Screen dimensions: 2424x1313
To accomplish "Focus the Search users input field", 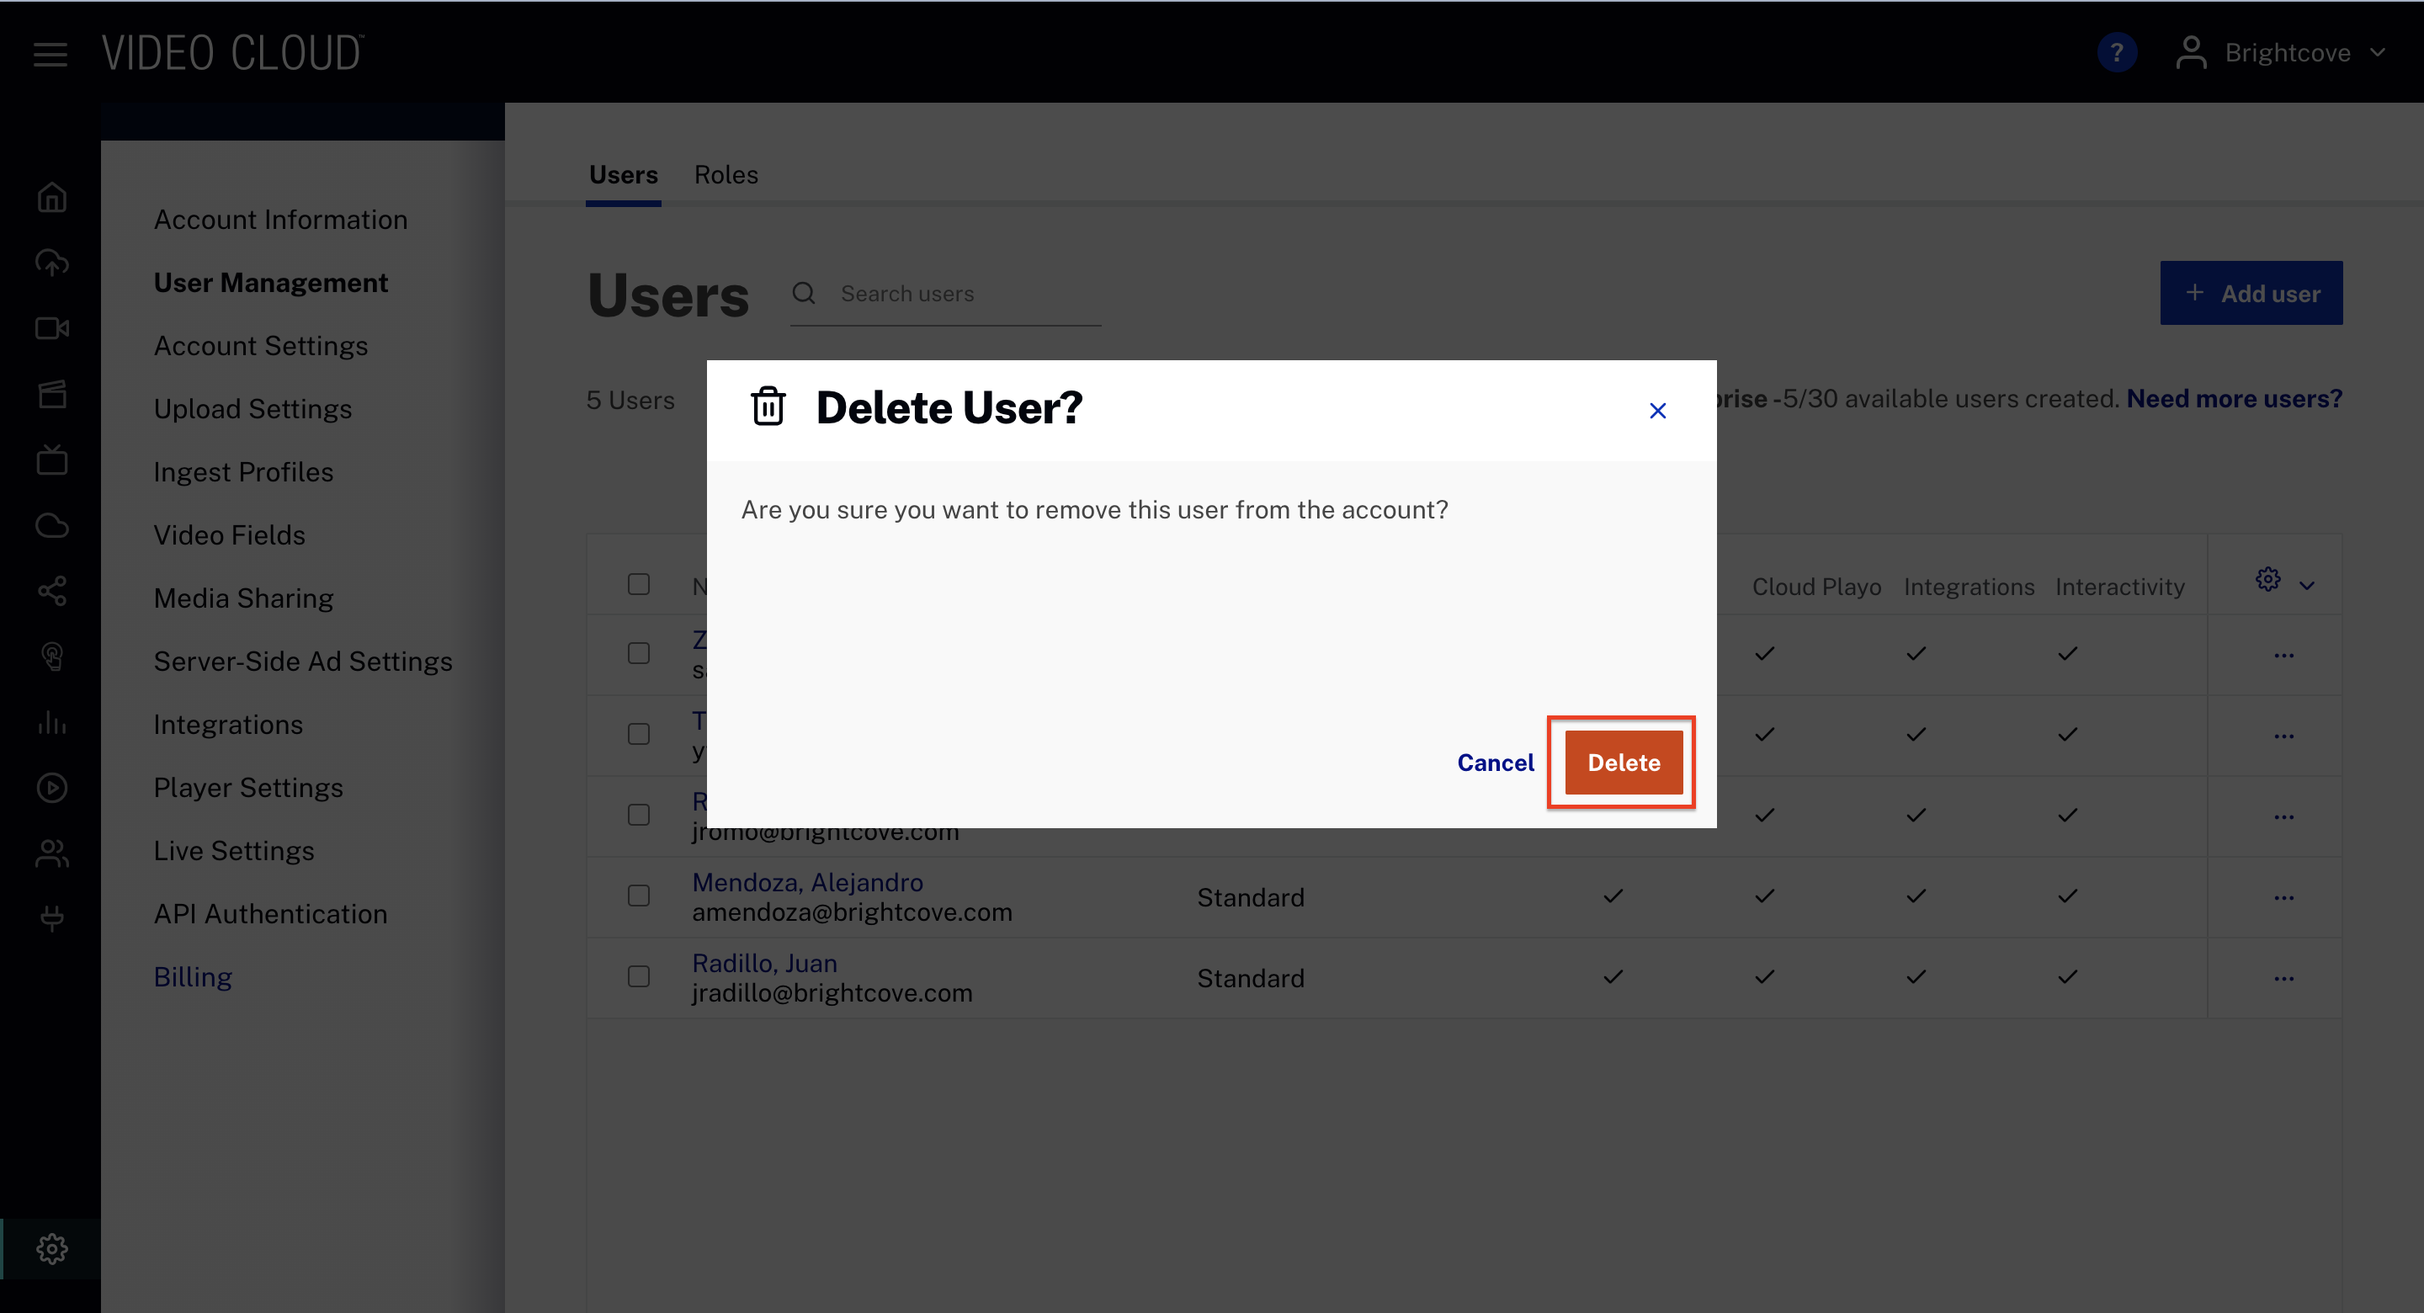I will tap(946, 294).
